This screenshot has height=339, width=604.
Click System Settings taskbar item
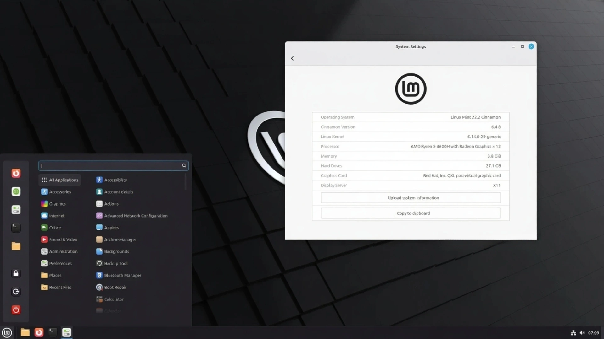[x=67, y=332]
